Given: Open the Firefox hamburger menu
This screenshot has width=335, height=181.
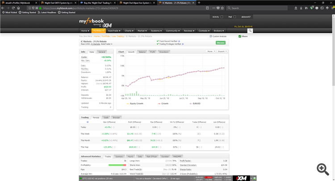Looking at the screenshot, I should point(333,8).
